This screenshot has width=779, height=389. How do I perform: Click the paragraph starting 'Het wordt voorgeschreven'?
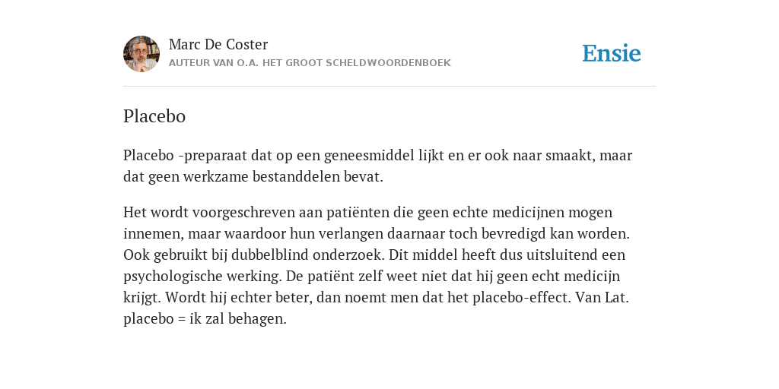point(377,265)
